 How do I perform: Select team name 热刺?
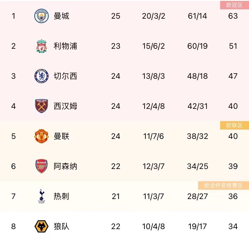coord(61,196)
